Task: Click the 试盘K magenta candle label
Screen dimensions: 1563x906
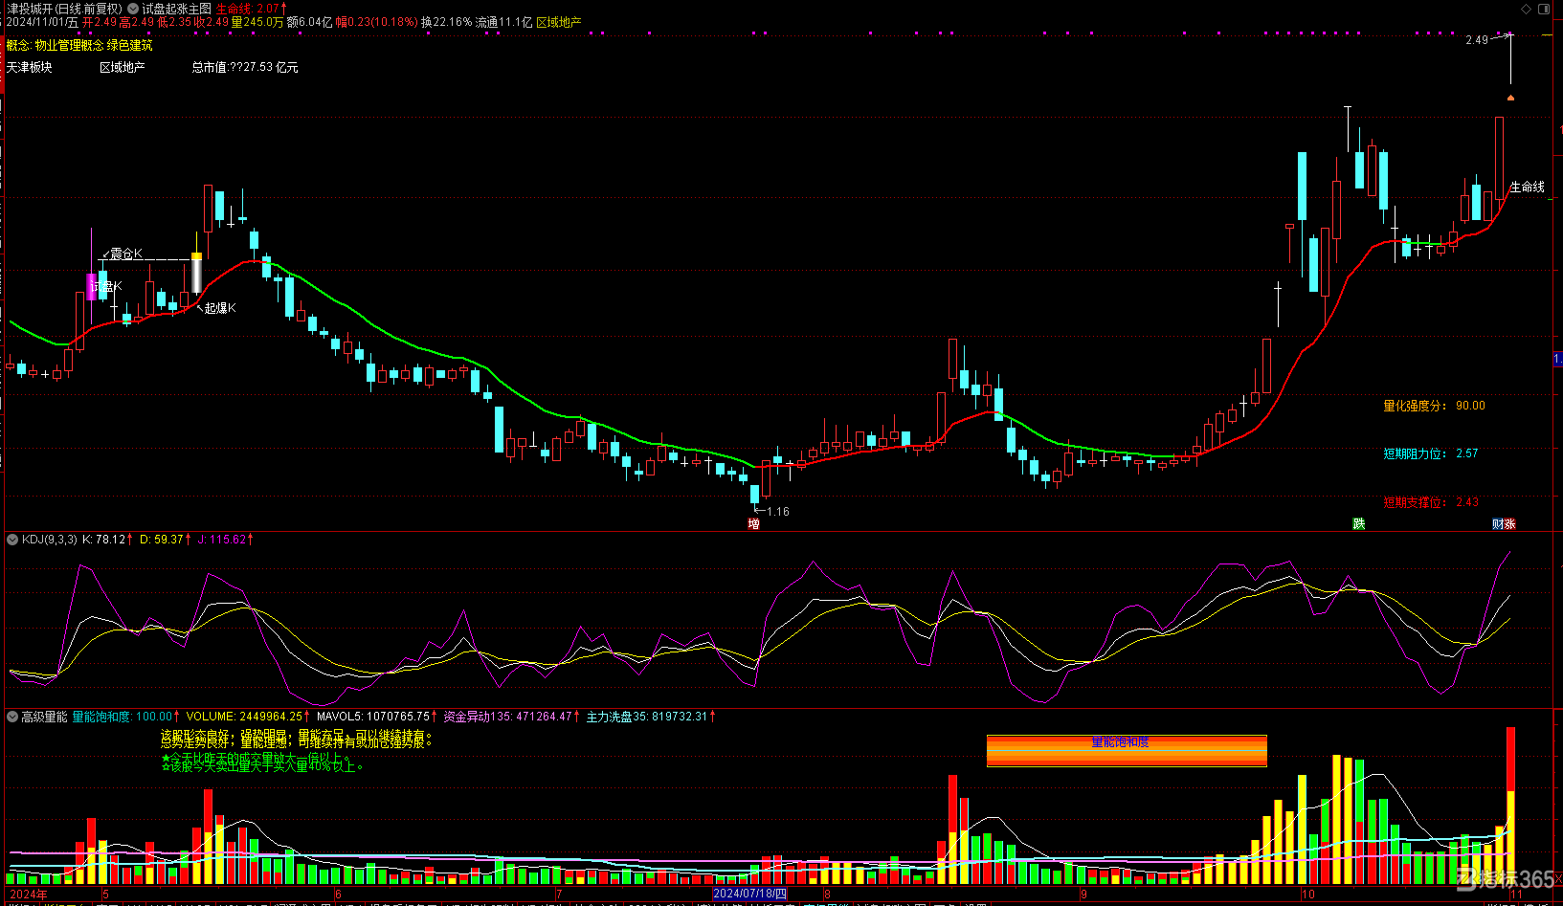Action: (x=106, y=286)
